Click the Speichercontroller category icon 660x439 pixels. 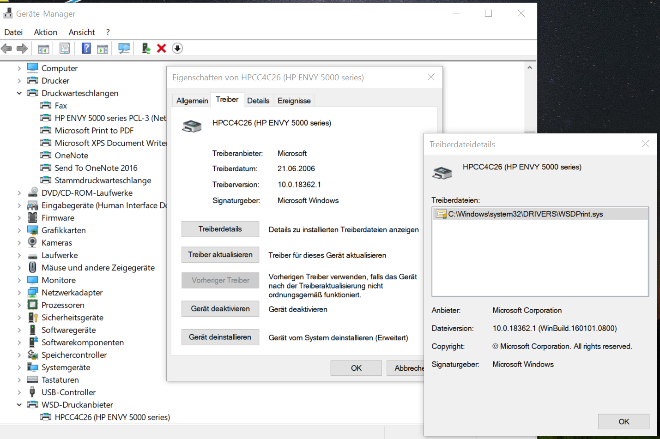point(33,355)
